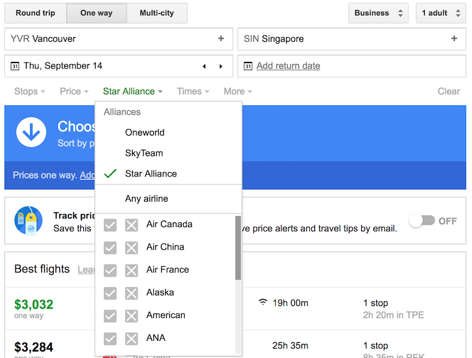Check the Air France checkbox

click(x=110, y=271)
